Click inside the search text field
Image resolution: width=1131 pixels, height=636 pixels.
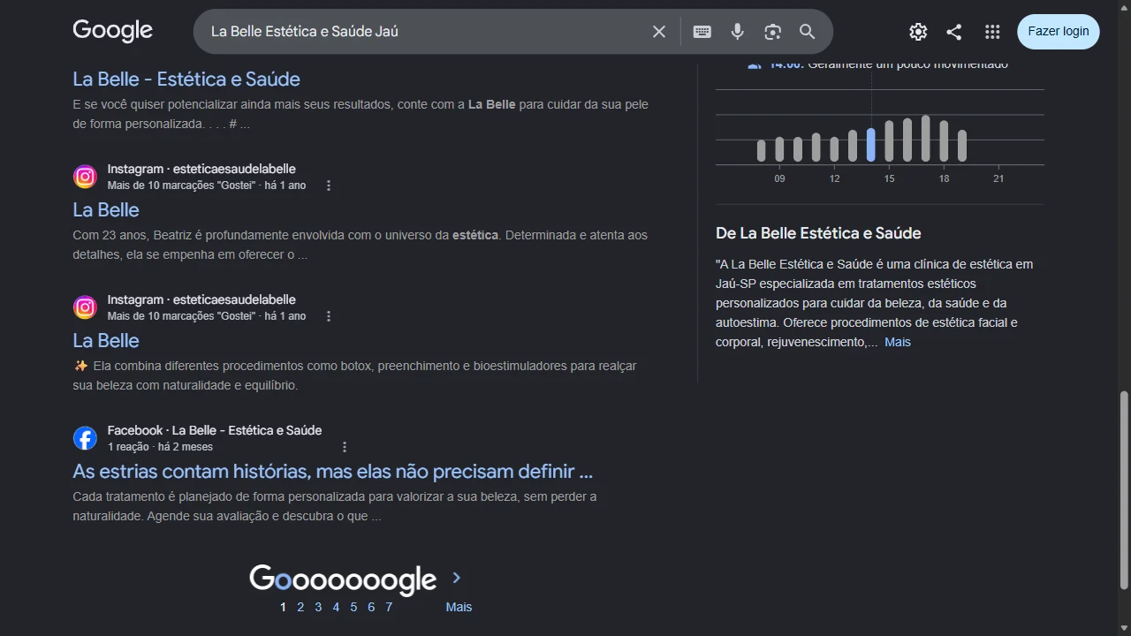pyautogui.click(x=424, y=32)
